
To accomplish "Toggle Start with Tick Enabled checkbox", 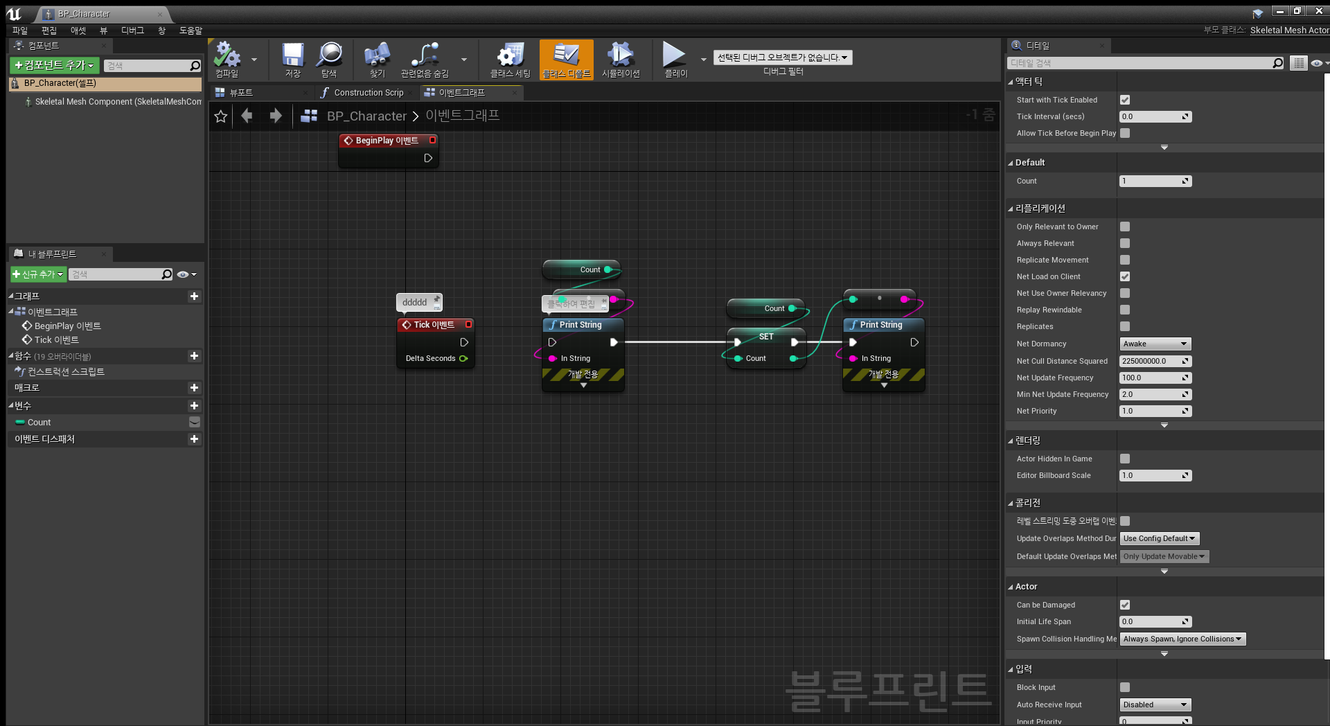I will 1125,100.
